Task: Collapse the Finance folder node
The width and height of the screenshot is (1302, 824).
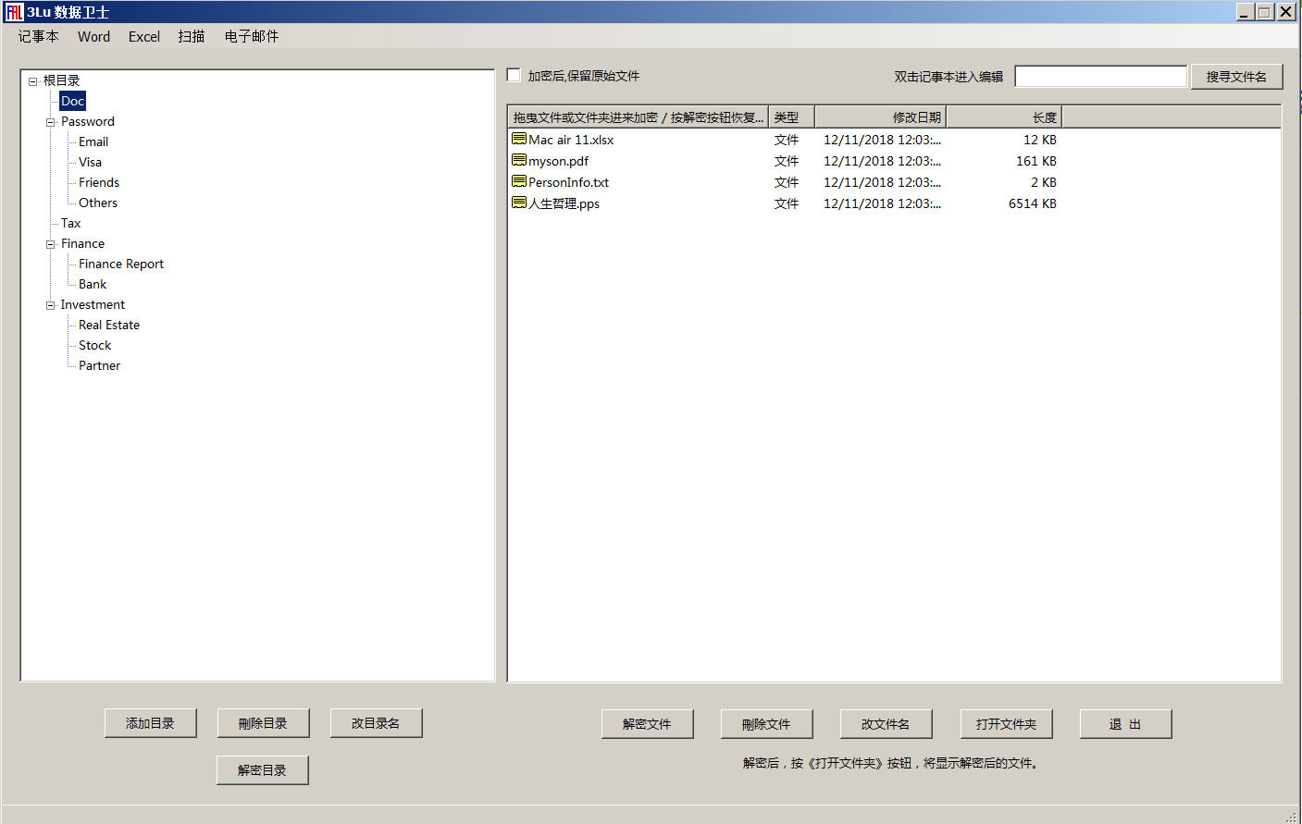Action: [x=51, y=244]
